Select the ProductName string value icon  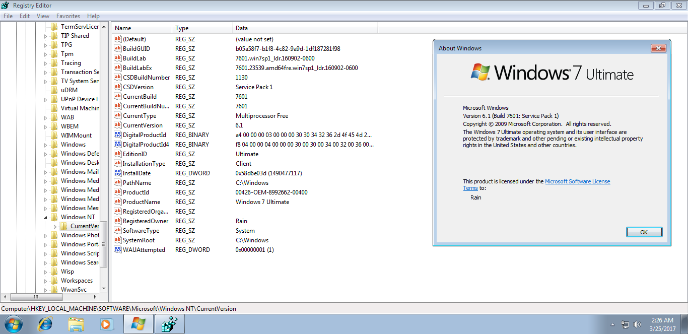(118, 202)
